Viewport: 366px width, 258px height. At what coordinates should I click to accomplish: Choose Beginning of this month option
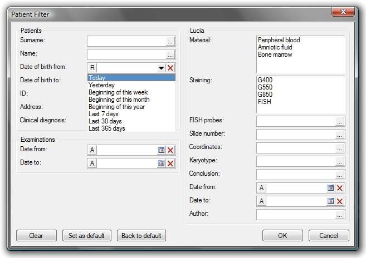tap(119, 100)
